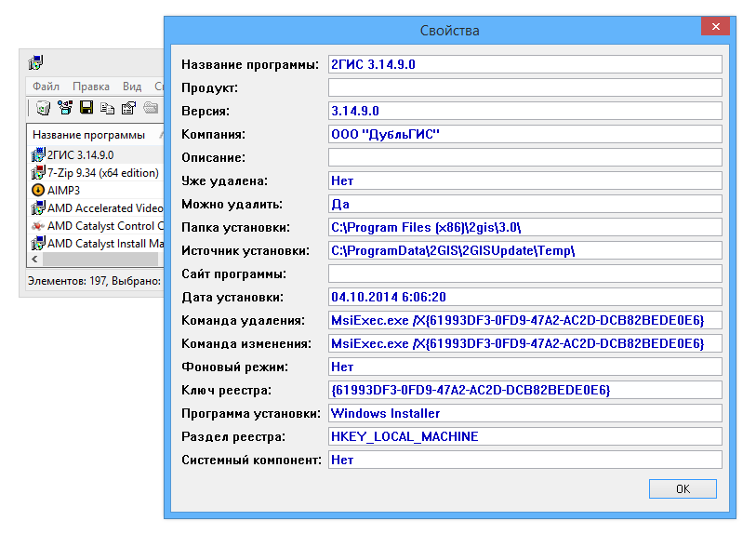Screen dimensions: 756x534
Task: Click the Версия field showing 3.14.9.0
Action: [525, 111]
